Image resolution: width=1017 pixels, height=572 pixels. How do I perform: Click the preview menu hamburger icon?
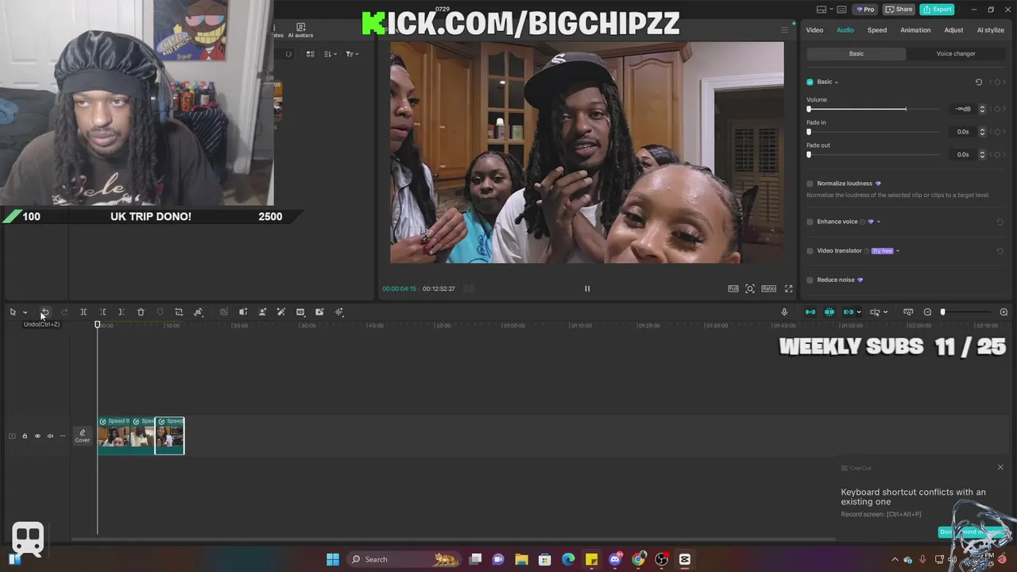coord(784,30)
